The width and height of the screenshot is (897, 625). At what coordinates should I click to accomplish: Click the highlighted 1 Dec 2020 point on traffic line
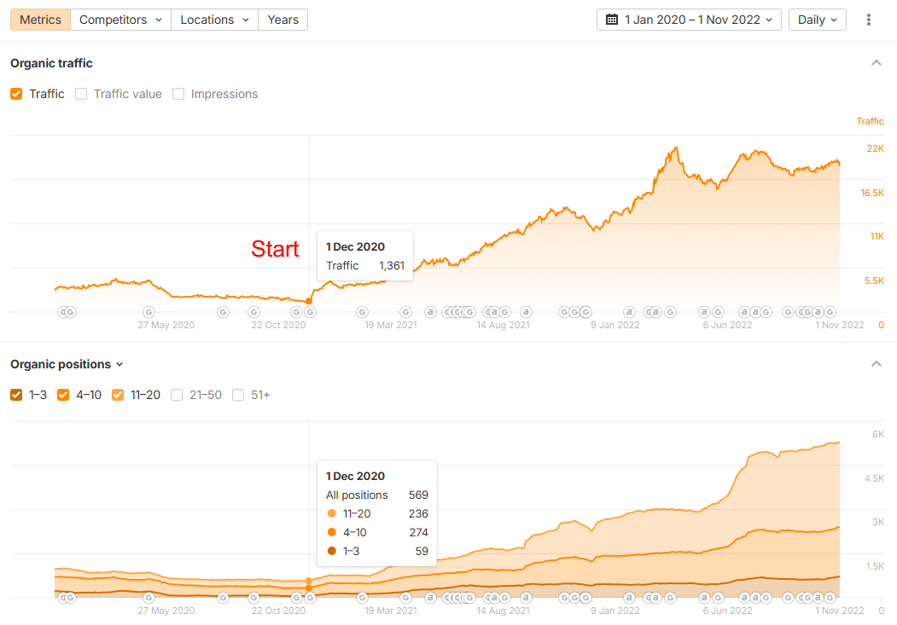point(309,301)
